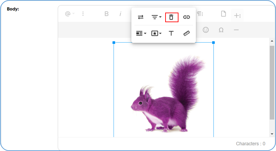Open the plus more-insert options menu
276x151 pixels.
[x=237, y=15]
